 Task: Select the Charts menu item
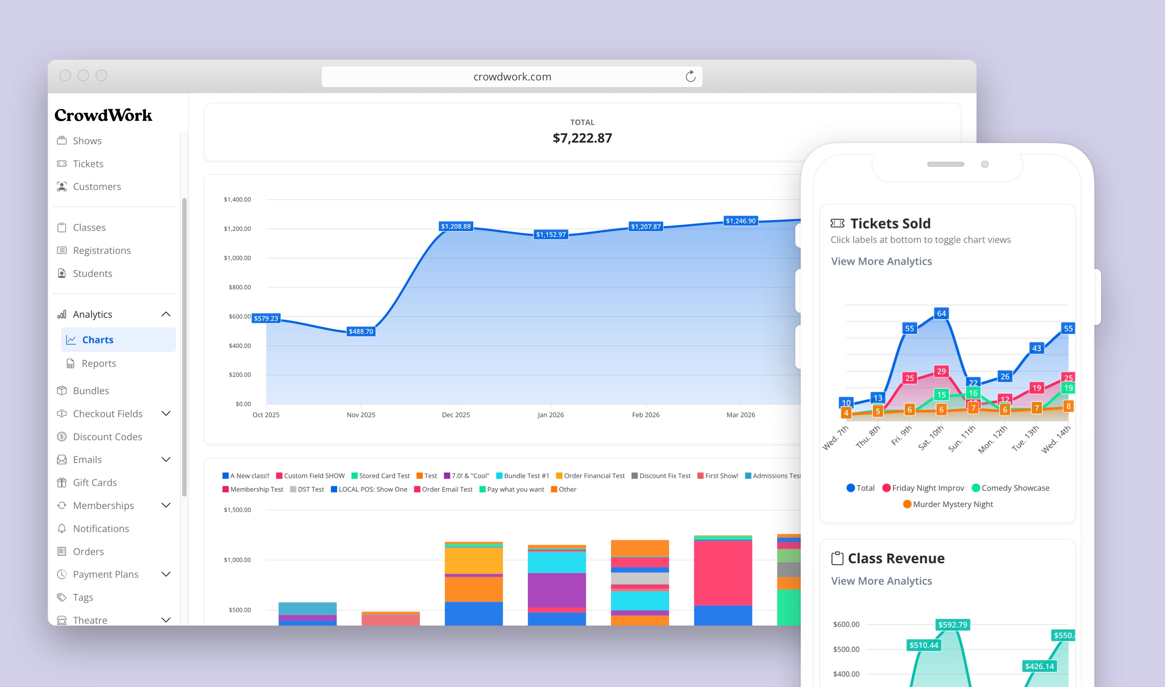click(x=118, y=340)
